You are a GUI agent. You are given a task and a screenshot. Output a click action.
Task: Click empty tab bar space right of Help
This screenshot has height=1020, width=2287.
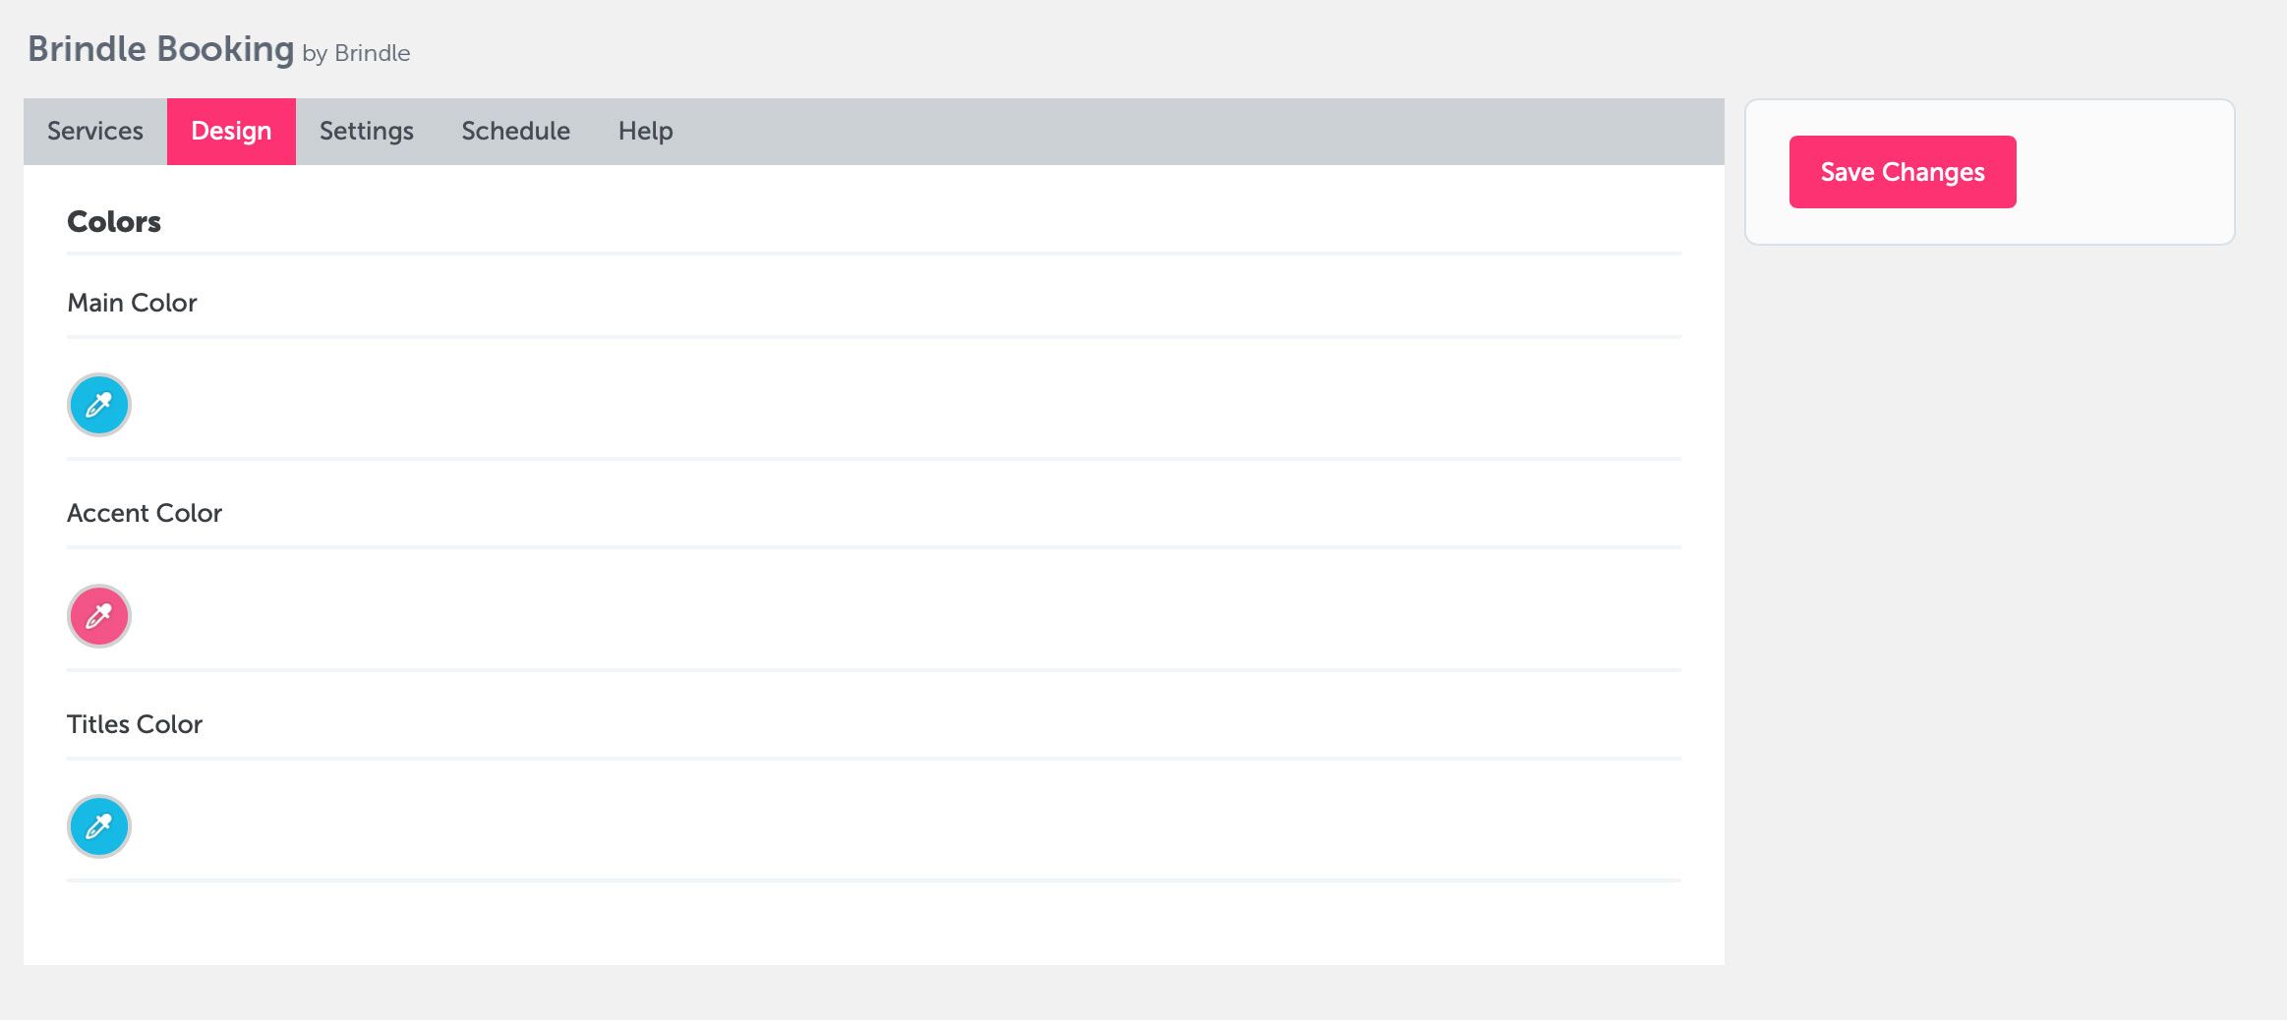[x=1180, y=132]
